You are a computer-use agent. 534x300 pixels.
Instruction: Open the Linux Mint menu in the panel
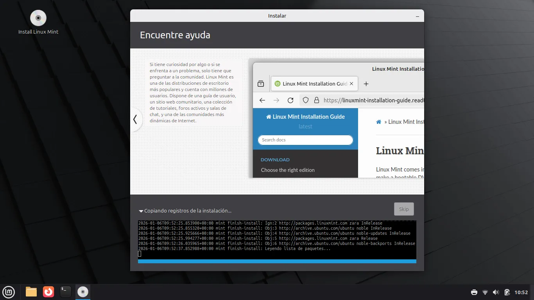(9, 292)
